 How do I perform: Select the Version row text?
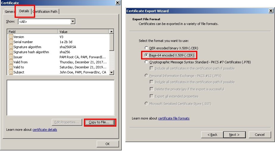coord(19,37)
